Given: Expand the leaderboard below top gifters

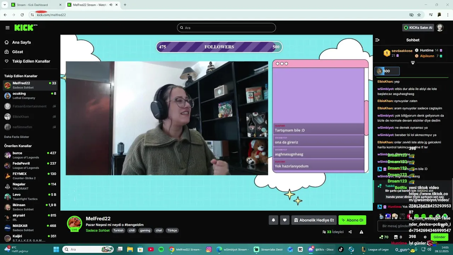Looking at the screenshot, I should click(413, 63).
